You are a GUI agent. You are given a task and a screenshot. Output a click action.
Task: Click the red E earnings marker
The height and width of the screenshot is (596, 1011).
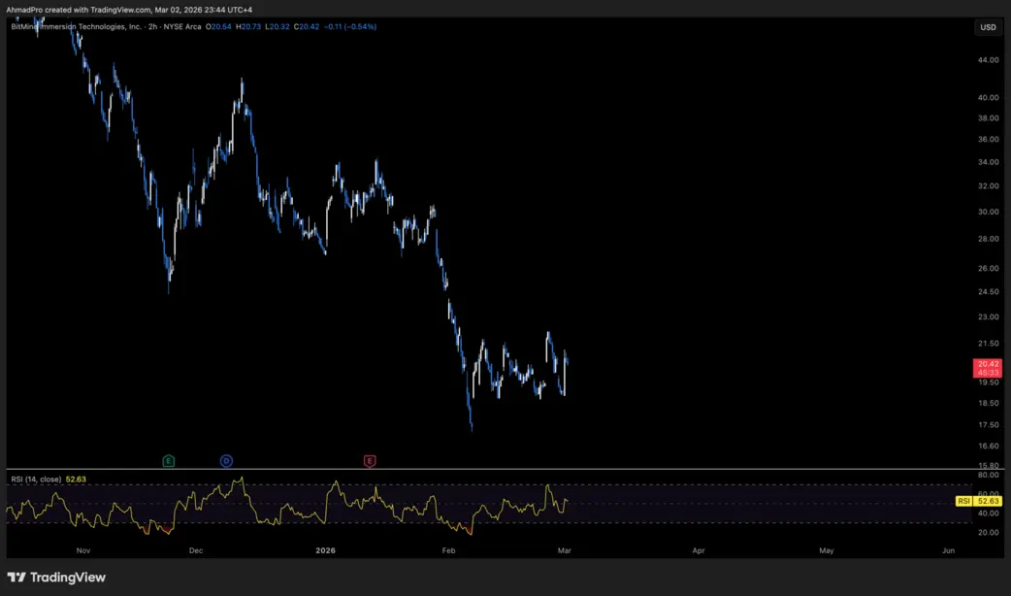click(x=370, y=460)
